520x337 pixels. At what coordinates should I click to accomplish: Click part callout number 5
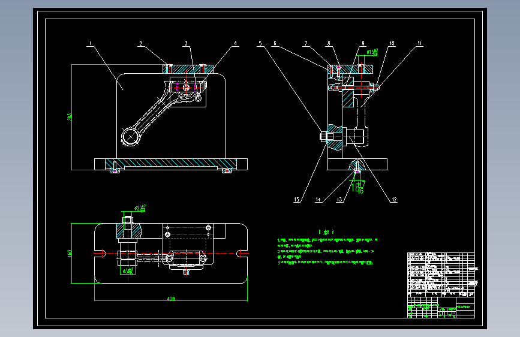tap(260, 43)
